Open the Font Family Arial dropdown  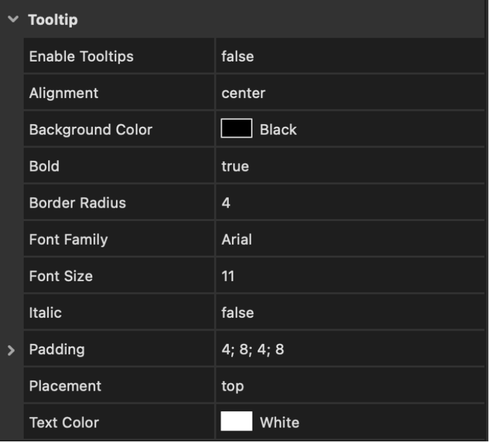point(236,240)
